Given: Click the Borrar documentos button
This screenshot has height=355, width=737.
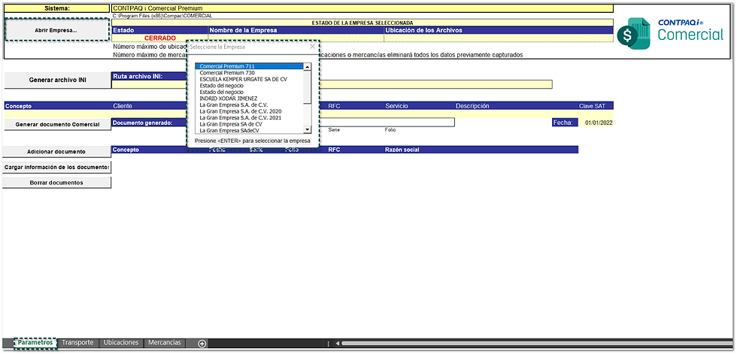Looking at the screenshot, I should tap(56, 183).
